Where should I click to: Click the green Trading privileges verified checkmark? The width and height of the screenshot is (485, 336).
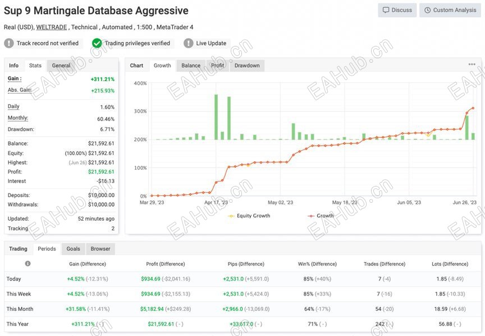tap(97, 43)
